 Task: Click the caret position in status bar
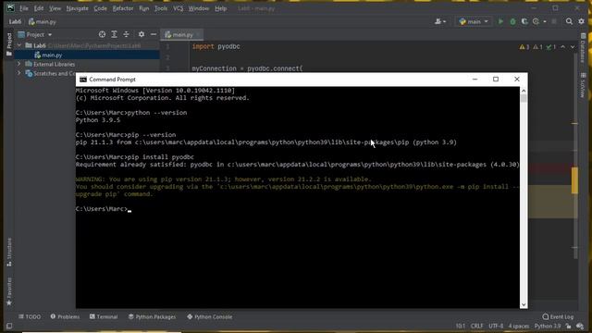tap(461, 327)
